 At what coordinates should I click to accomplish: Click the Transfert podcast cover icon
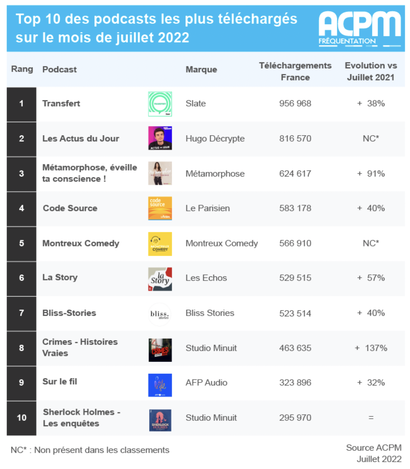[160, 104]
